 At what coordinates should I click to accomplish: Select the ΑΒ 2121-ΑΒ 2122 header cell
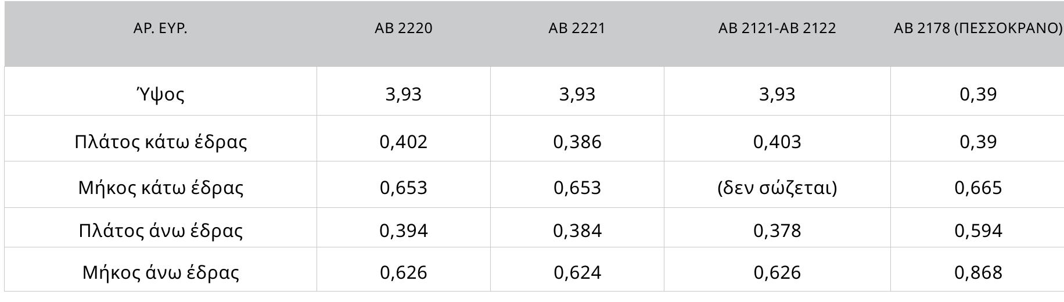[x=777, y=28]
